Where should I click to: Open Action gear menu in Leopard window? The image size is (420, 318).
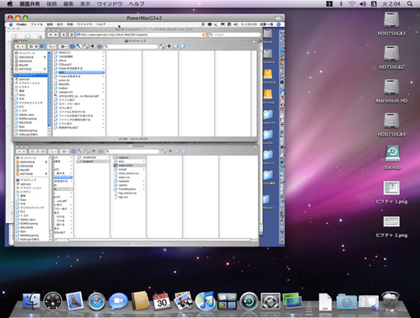(x=64, y=151)
